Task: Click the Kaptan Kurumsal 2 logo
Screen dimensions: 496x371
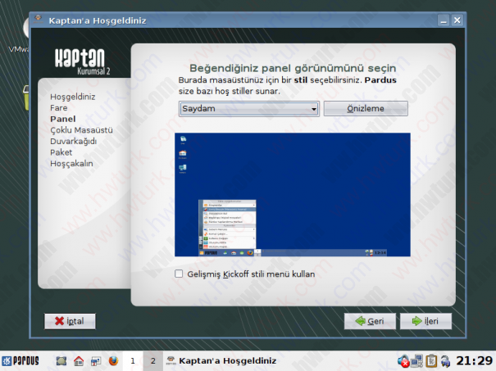Action: coord(82,61)
